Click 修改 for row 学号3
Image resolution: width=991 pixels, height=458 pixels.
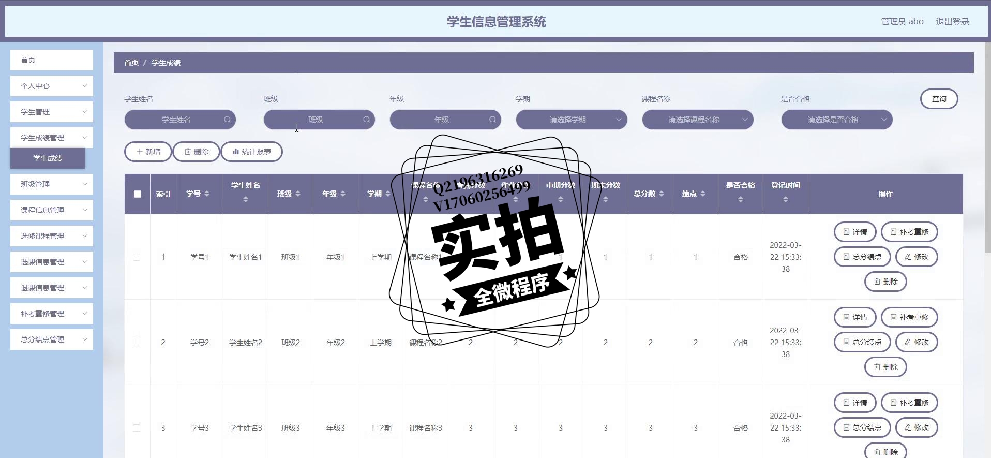(917, 427)
